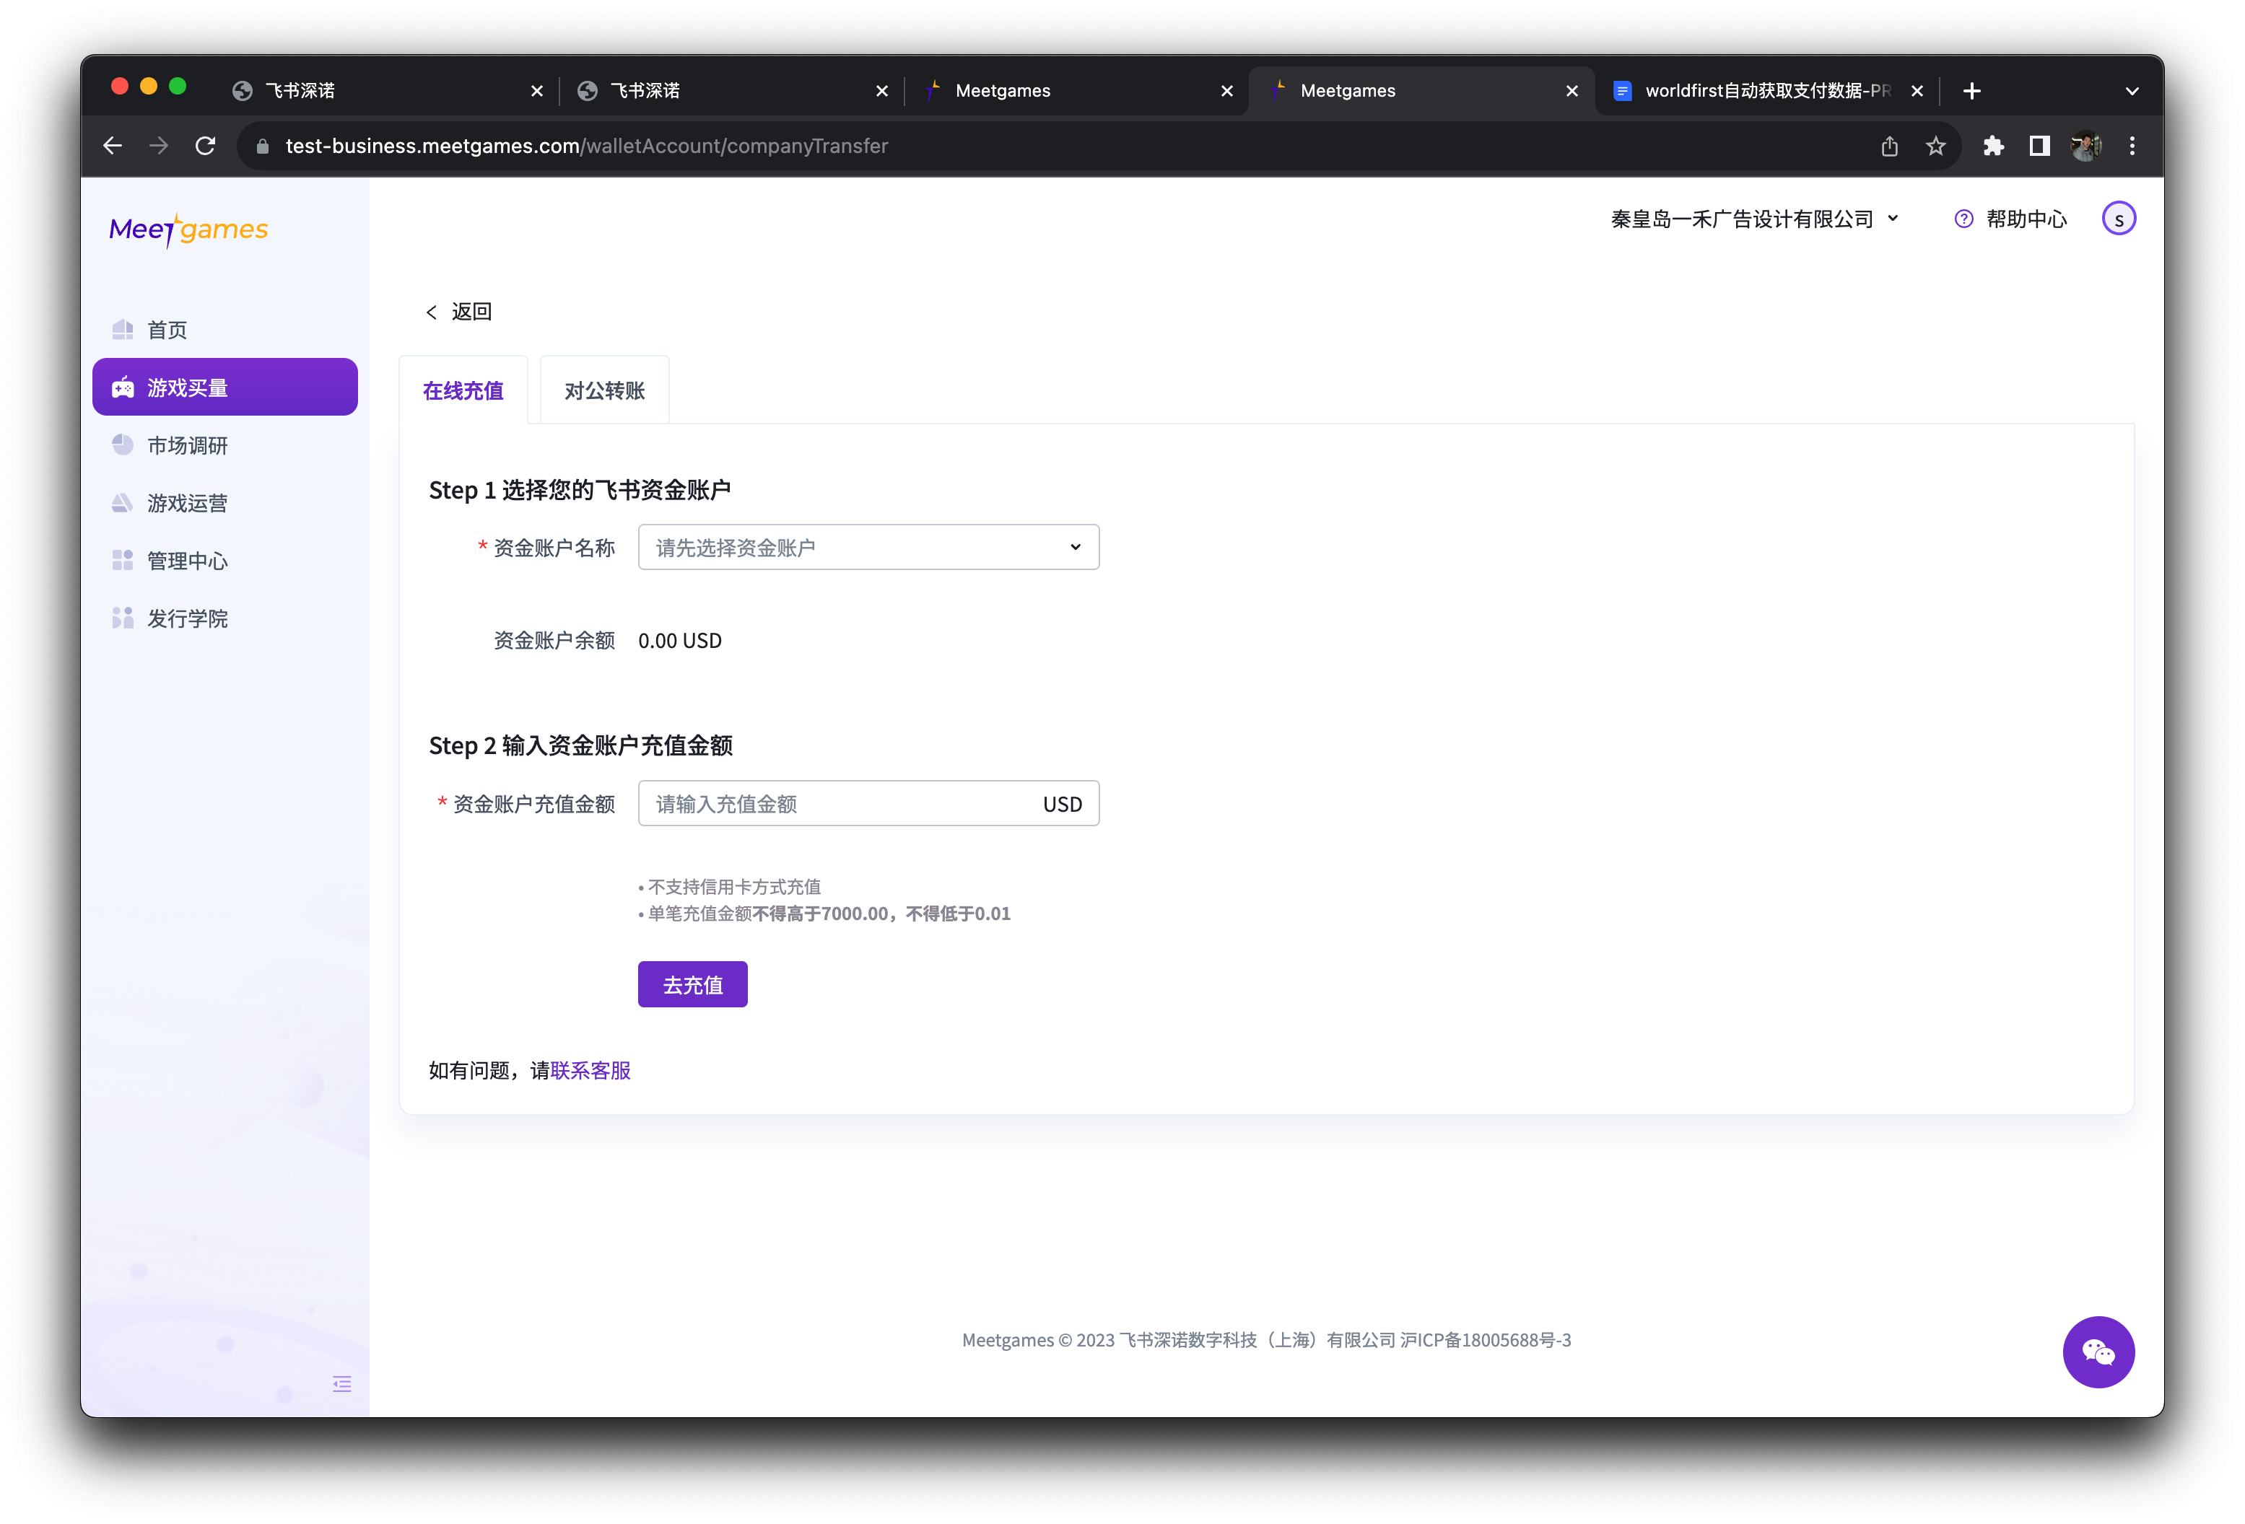Click the 联系客服 link
This screenshot has height=1524, width=2245.
click(590, 1070)
